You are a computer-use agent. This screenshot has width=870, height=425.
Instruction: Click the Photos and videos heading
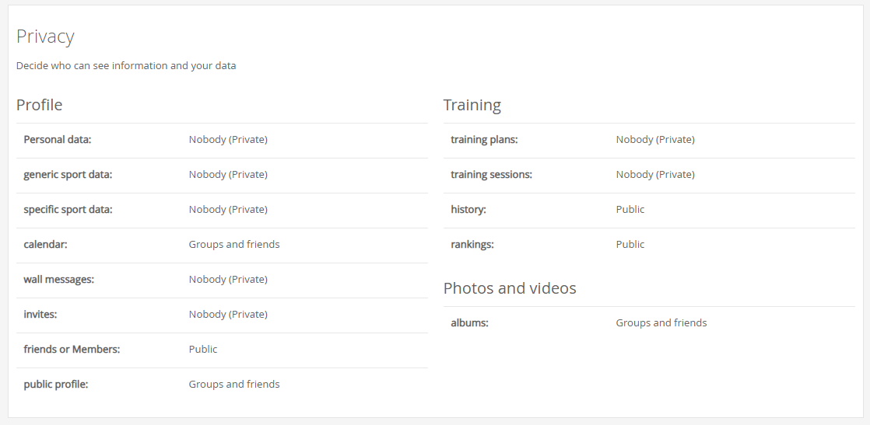click(510, 288)
